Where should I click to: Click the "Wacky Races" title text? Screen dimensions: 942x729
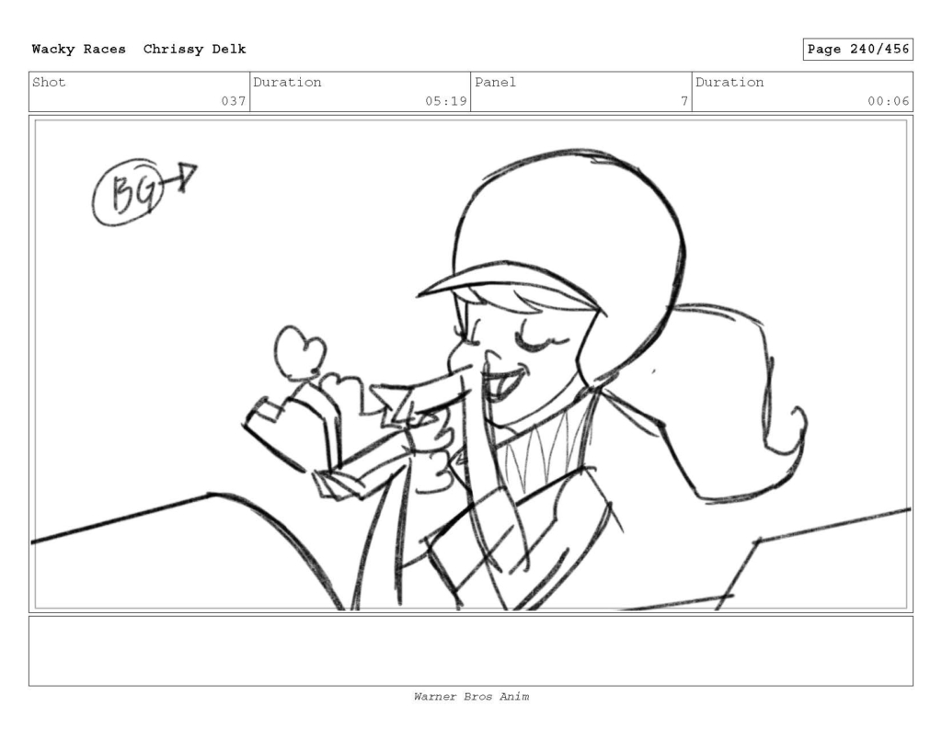pos(79,50)
